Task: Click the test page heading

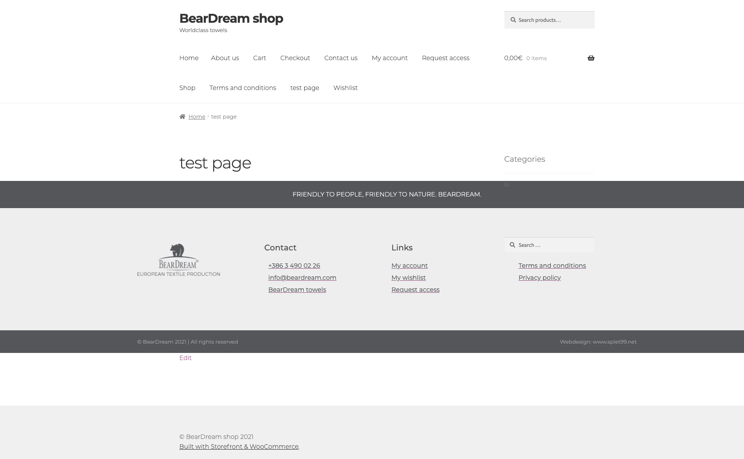Action: click(215, 163)
